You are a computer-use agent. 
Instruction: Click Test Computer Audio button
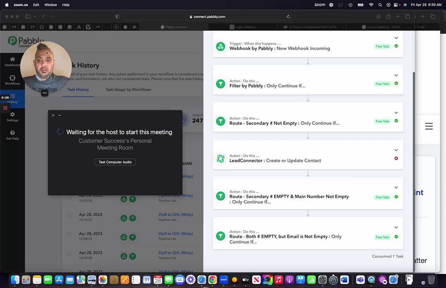point(115,162)
